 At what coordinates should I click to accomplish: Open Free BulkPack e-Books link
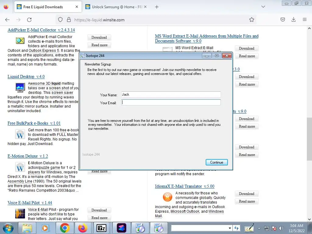tap(34, 123)
